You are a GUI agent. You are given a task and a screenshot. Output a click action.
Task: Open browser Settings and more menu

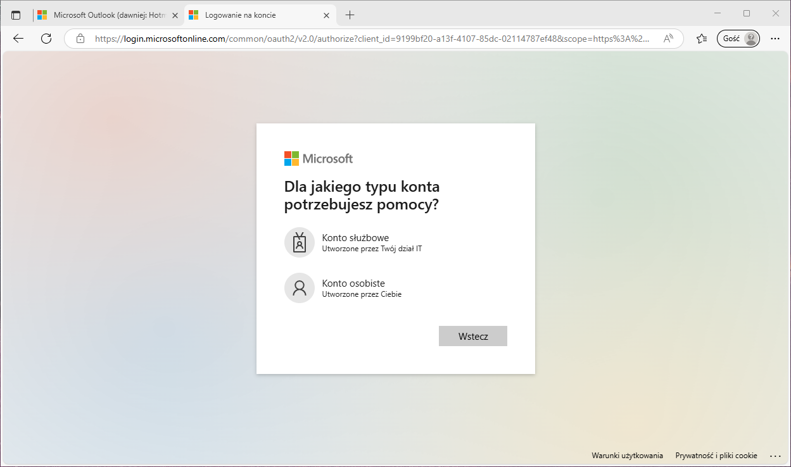pos(775,39)
